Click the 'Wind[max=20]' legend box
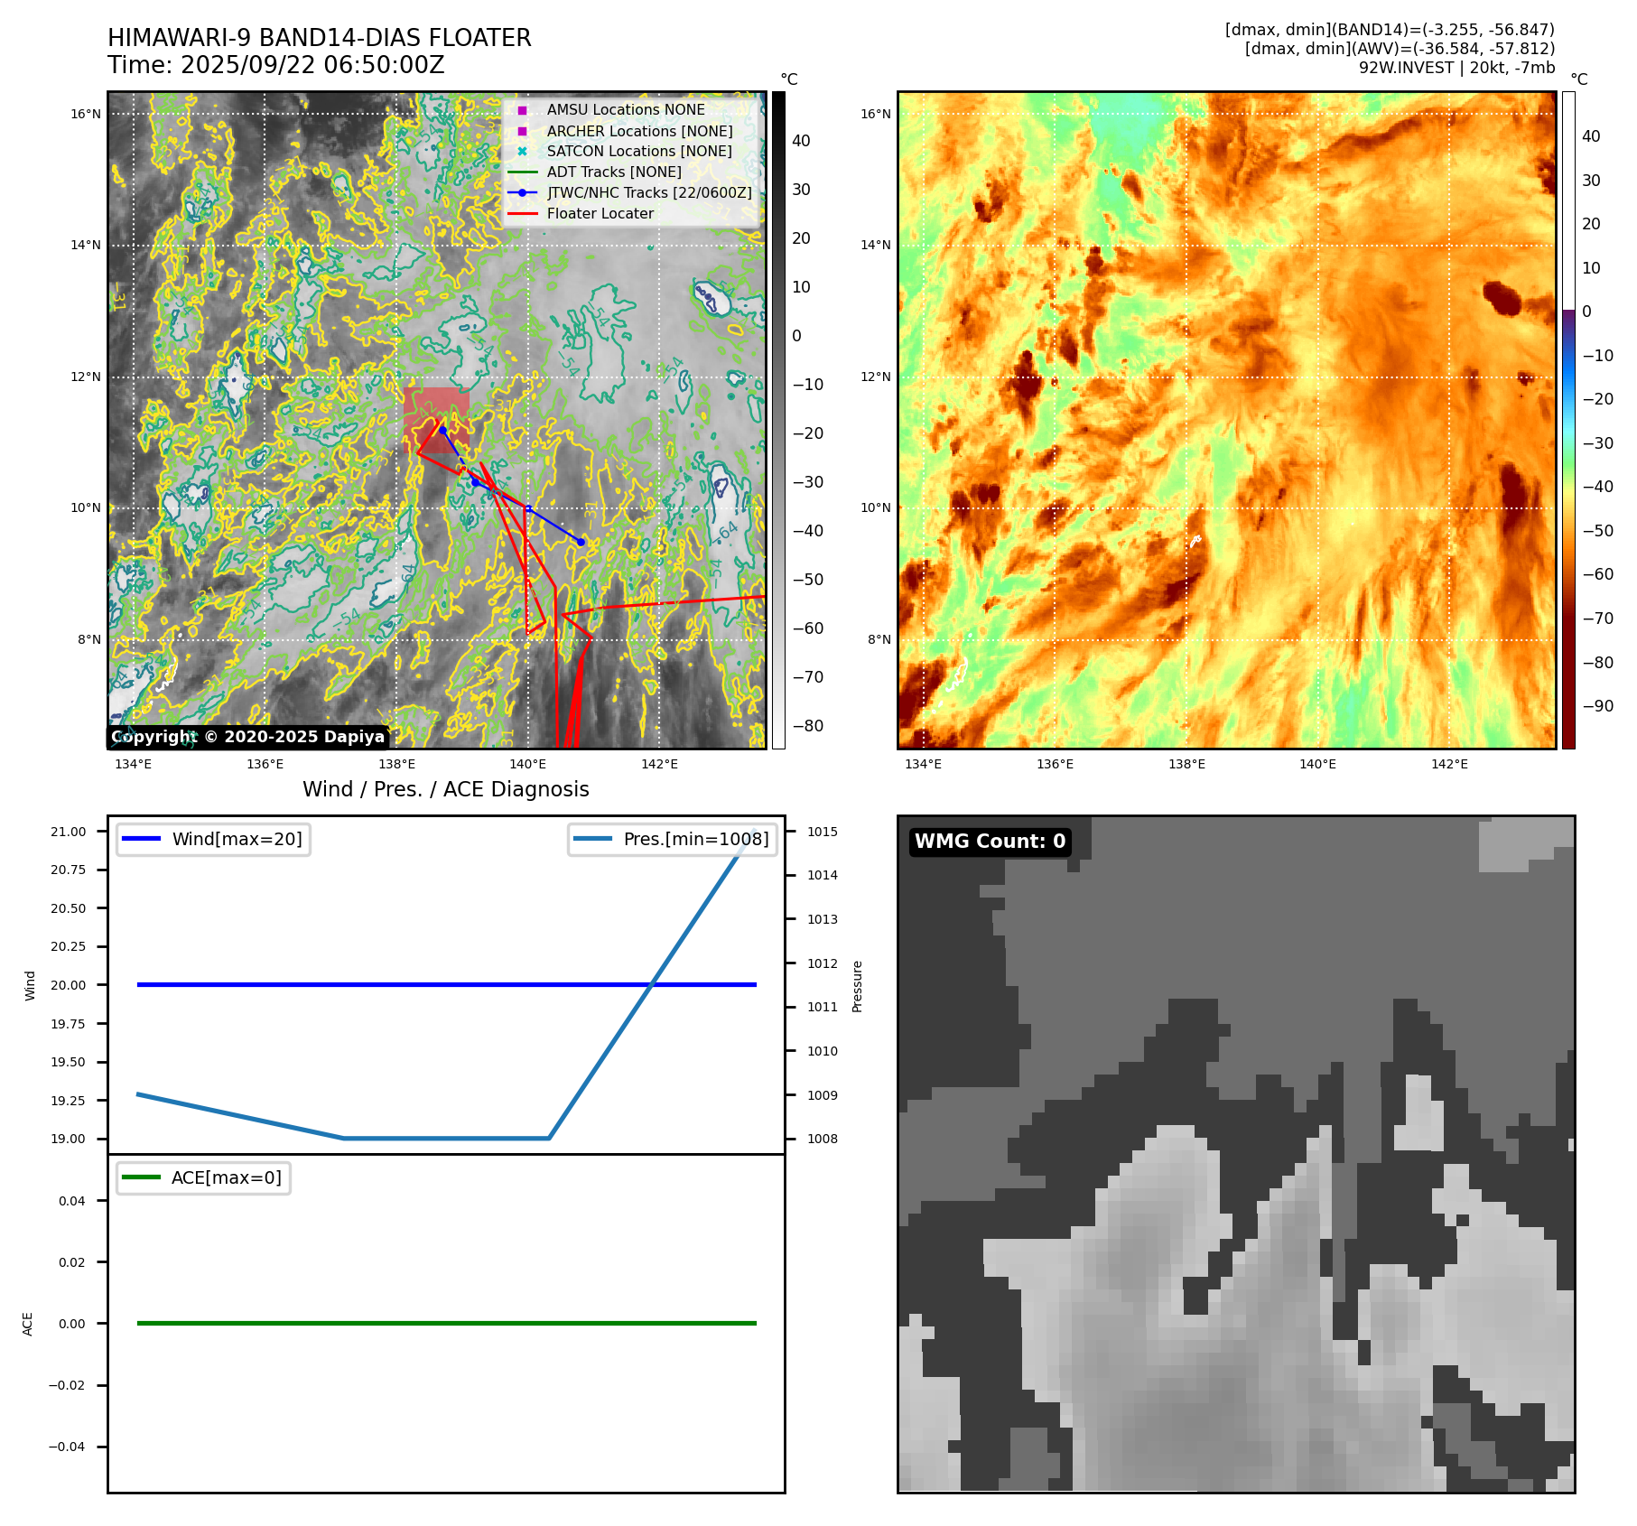The image size is (1637, 1526). (x=213, y=839)
